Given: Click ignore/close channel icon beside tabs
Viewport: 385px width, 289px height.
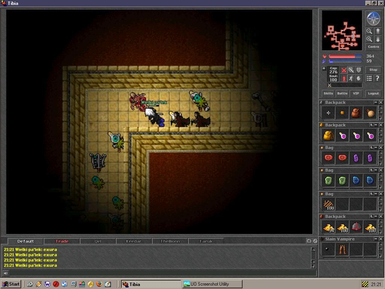Looking at the screenshot, I should (315, 241).
